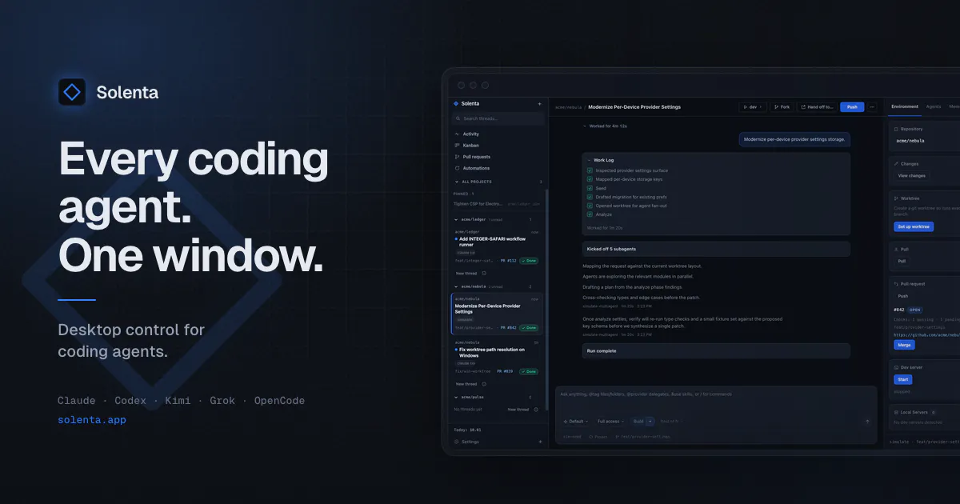
Task: Click the Build mode button
Action: coord(638,421)
